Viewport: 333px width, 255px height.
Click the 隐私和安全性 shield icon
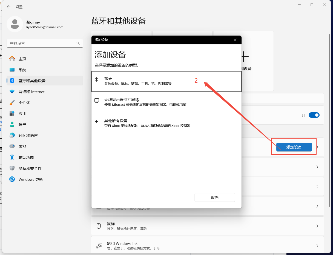point(12,168)
